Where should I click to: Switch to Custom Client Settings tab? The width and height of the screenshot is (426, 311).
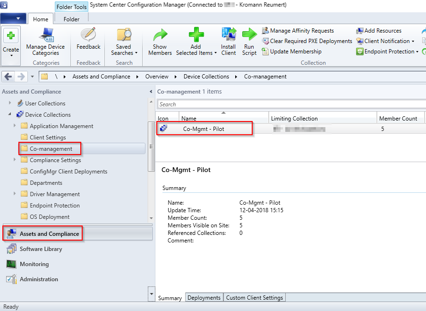click(255, 298)
